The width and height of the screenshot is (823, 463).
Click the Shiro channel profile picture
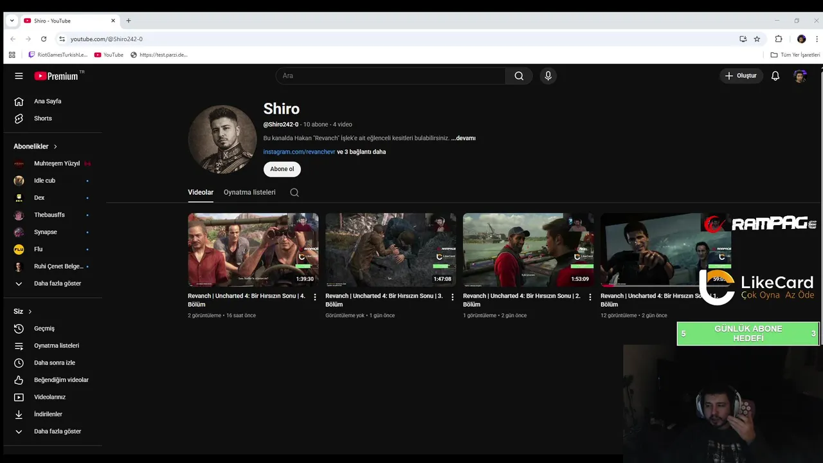(x=222, y=140)
